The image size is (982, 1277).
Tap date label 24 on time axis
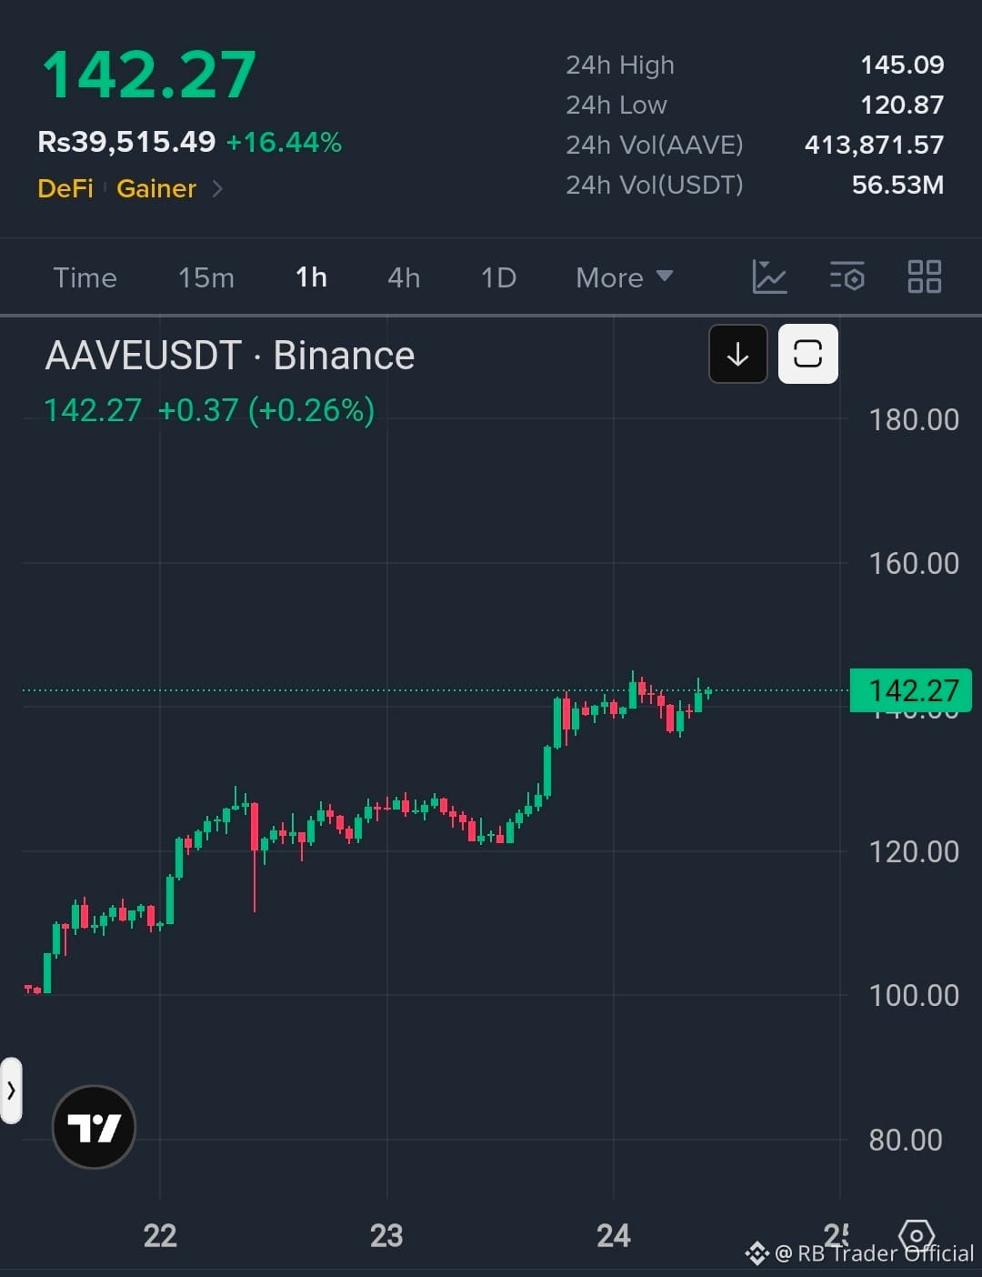[x=614, y=1235]
